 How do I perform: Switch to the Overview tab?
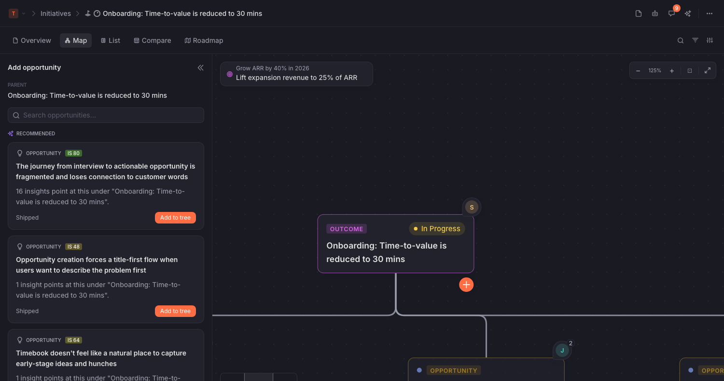point(32,40)
